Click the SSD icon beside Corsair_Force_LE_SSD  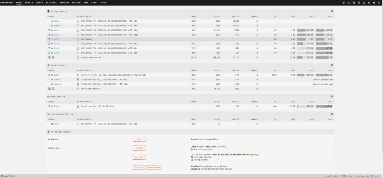click(x=78, y=75)
